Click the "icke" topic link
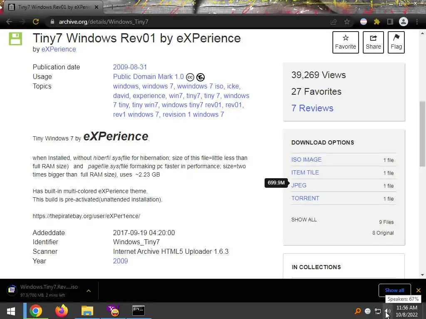 click(x=233, y=86)
